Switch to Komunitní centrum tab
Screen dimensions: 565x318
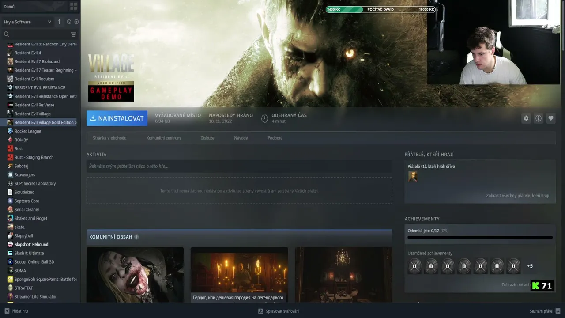[163, 138]
